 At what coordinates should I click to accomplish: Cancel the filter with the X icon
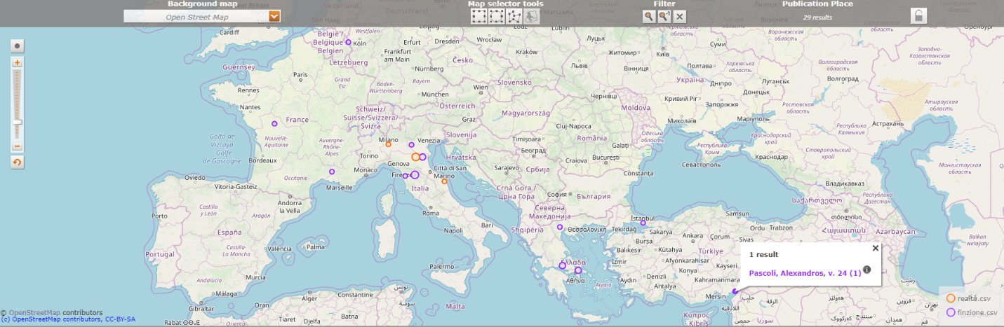[680, 16]
